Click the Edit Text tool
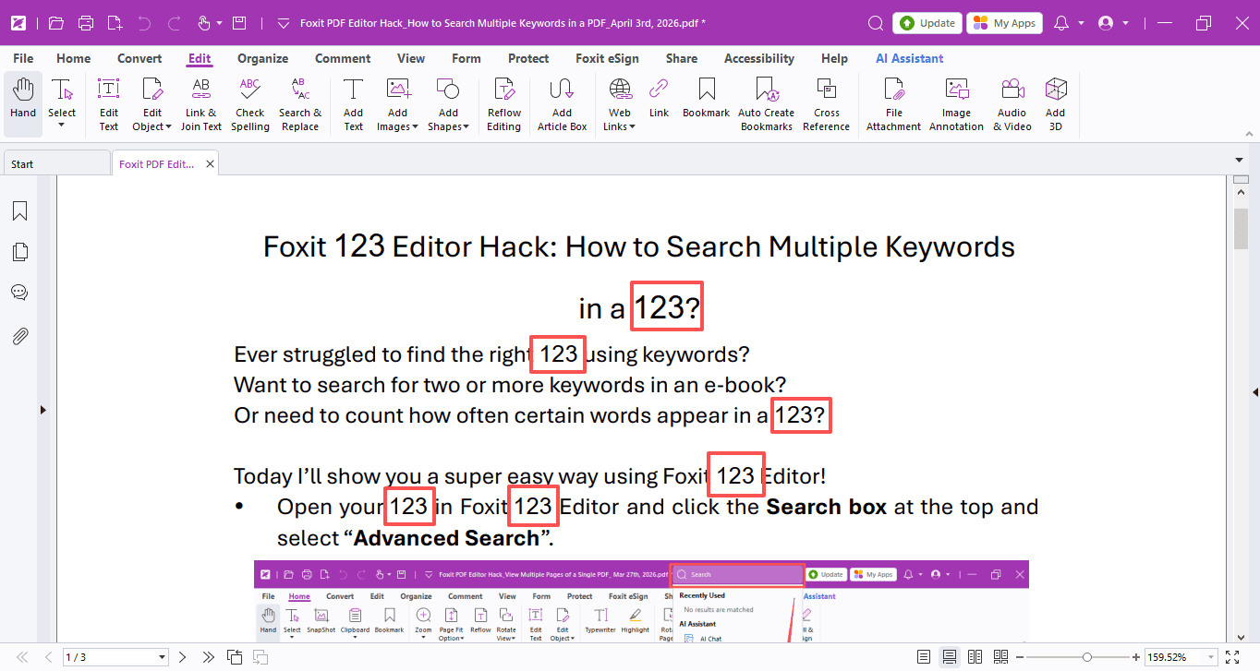Screen dimensions: 1260x671 click(x=109, y=104)
